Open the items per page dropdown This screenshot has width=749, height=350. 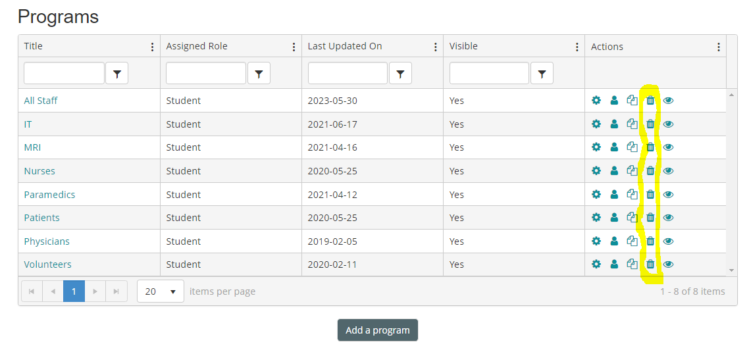pyautogui.click(x=161, y=291)
